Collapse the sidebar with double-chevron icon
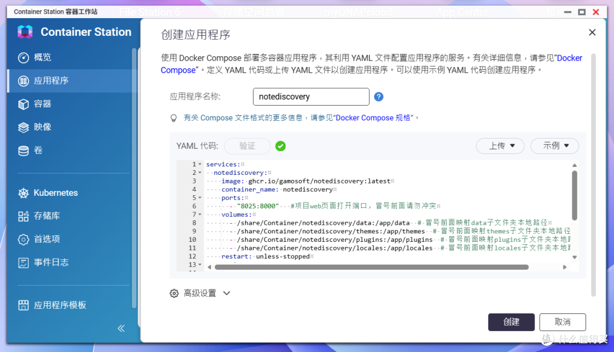The image size is (614, 352). (122, 328)
